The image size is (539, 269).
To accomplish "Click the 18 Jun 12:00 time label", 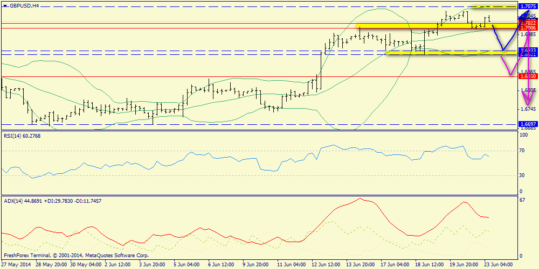I will [429, 265].
